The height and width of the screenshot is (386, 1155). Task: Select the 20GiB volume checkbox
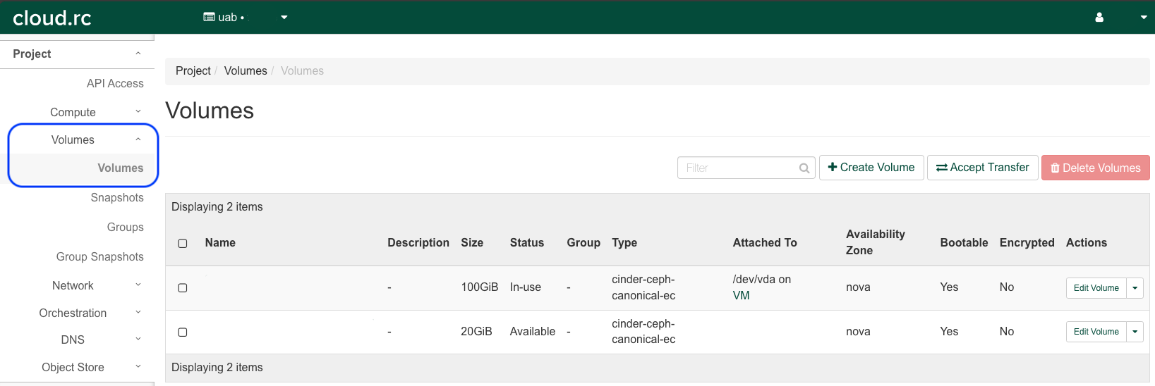pyautogui.click(x=183, y=332)
